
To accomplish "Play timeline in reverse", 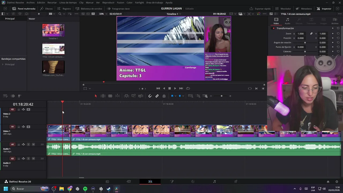I will 164,88.
